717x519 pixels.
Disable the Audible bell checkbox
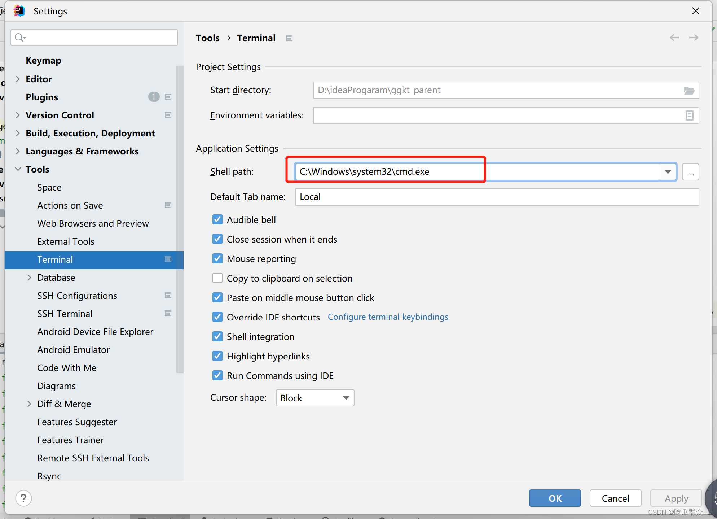pyautogui.click(x=217, y=220)
